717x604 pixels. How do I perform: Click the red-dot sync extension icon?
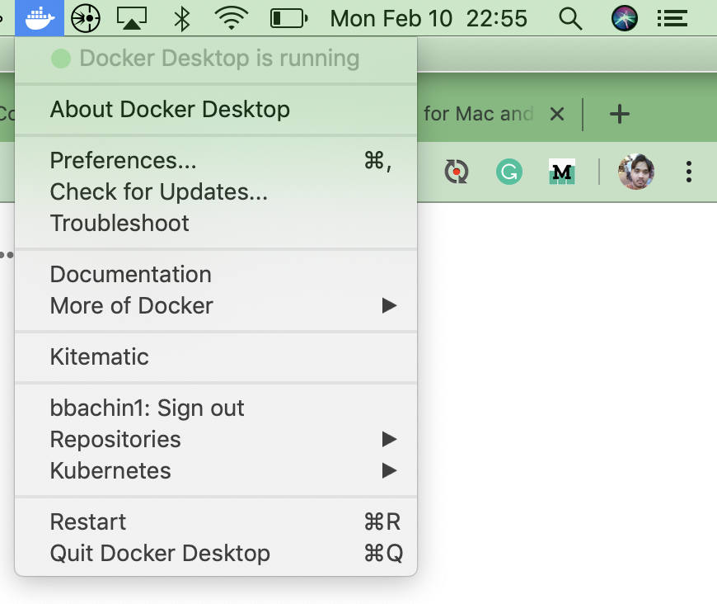point(457,172)
